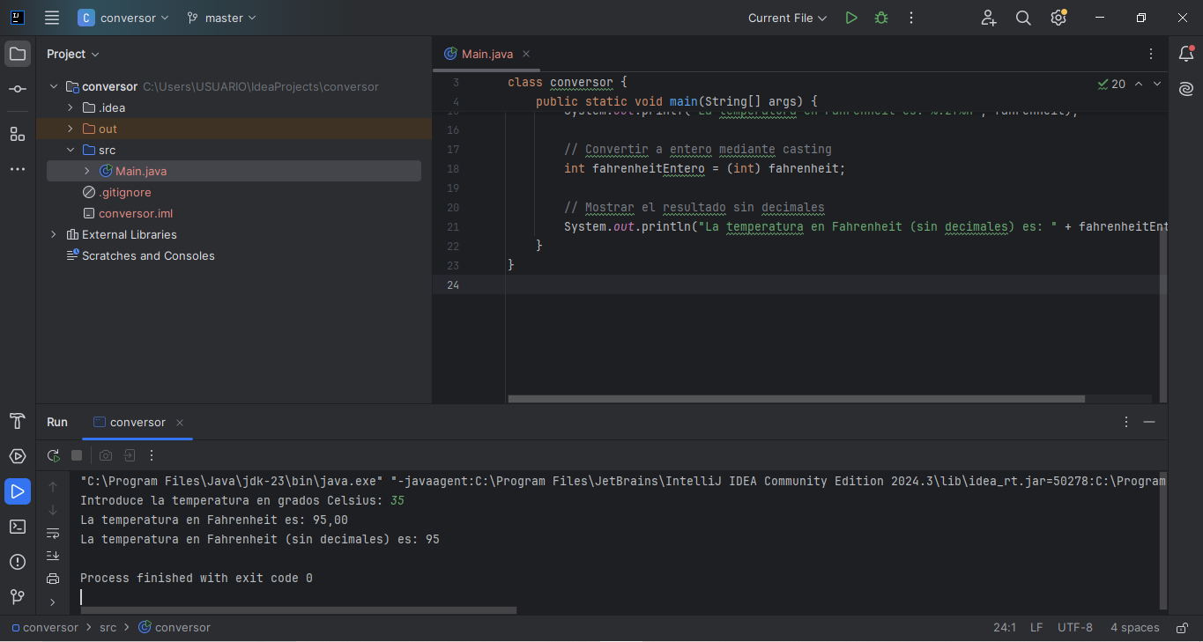Open the conversor project dropdown
The width and height of the screenshot is (1203, 642).
click(123, 18)
